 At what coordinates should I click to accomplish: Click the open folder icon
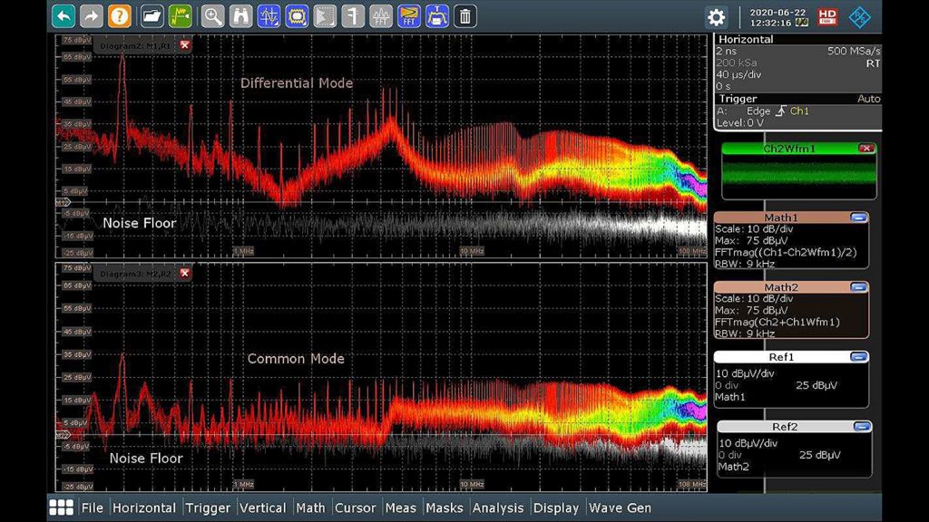[x=152, y=15]
